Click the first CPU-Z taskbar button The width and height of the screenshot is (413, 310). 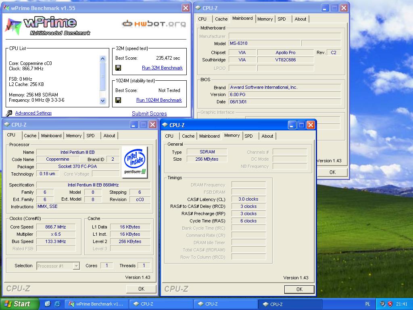161,304
